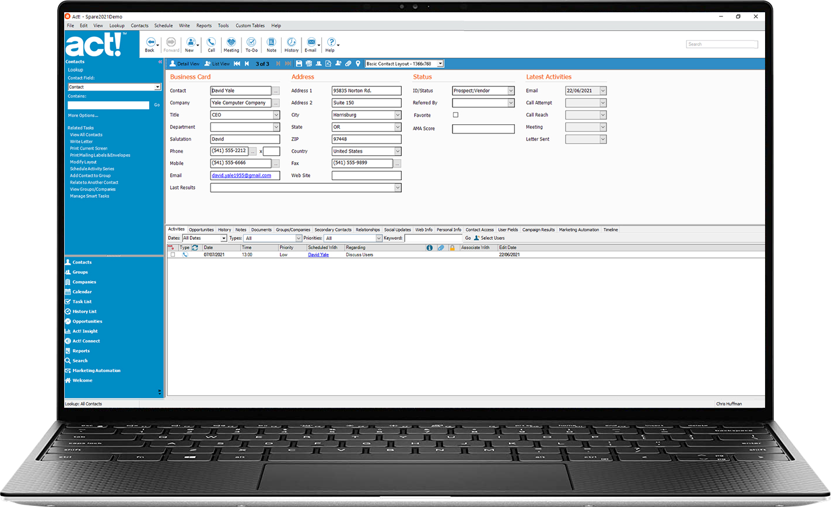Open the Contact Field dropdown in Lookup
Image resolution: width=831 pixels, height=507 pixels.
[x=157, y=87]
